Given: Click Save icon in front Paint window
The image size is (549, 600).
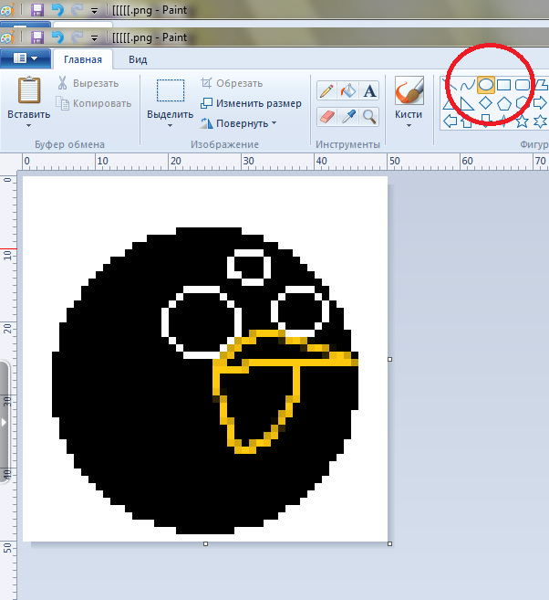Looking at the screenshot, I should click(x=37, y=37).
